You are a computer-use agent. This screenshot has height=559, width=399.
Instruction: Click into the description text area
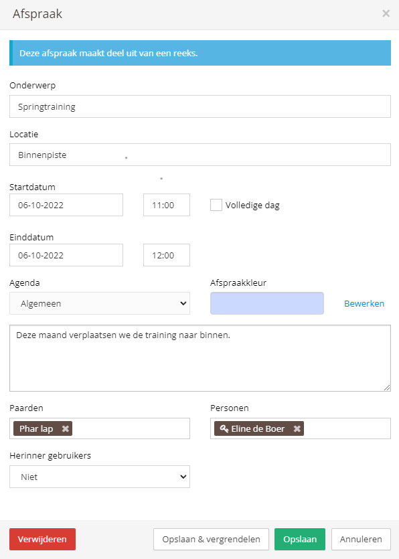(x=200, y=358)
